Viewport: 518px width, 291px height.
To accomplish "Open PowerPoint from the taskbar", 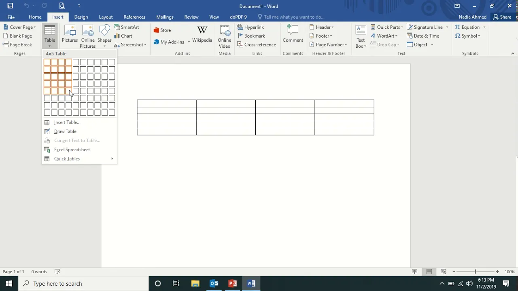I will coord(233,283).
